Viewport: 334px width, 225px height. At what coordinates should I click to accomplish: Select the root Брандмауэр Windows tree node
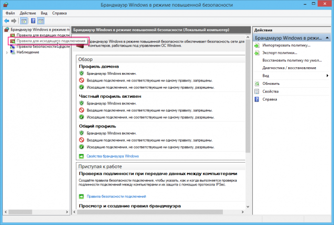pyautogui.click(x=40, y=30)
